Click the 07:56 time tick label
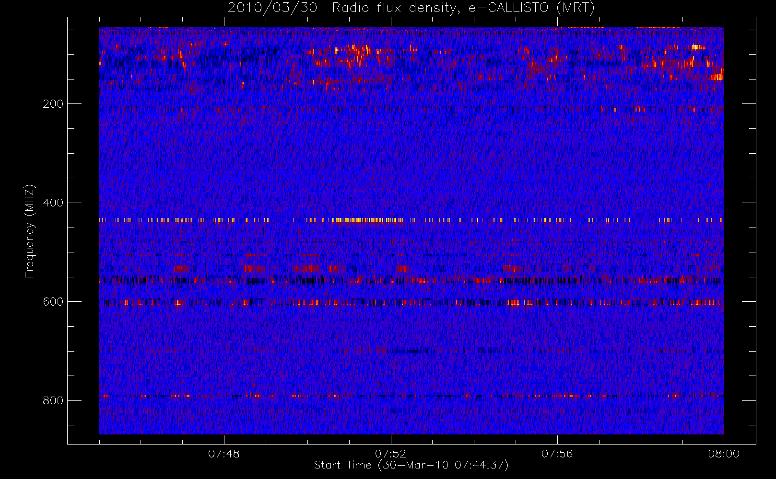Screen dimensions: 776x479 click(x=557, y=454)
